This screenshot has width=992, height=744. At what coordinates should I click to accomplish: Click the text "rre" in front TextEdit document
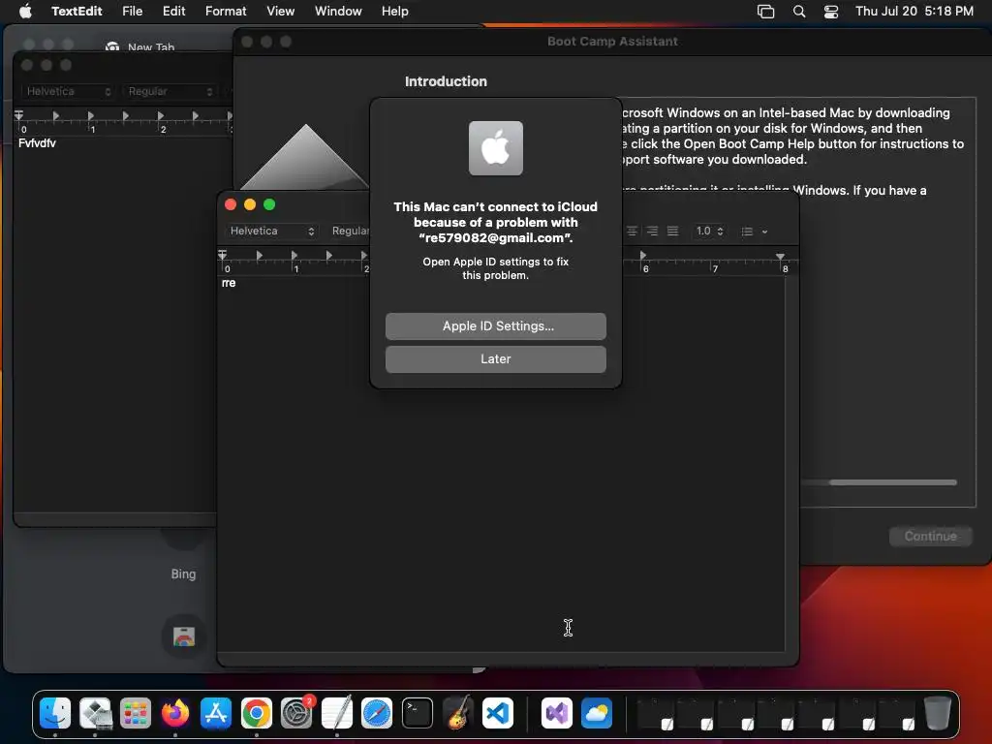(x=229, y=283)
